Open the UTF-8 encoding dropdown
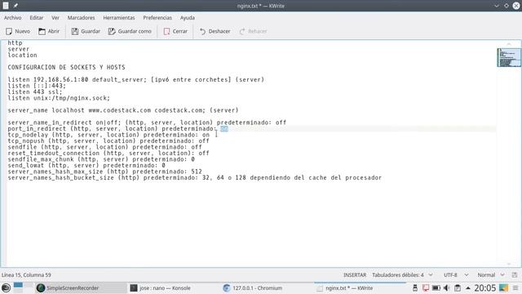522x294 pixels. 456,275
